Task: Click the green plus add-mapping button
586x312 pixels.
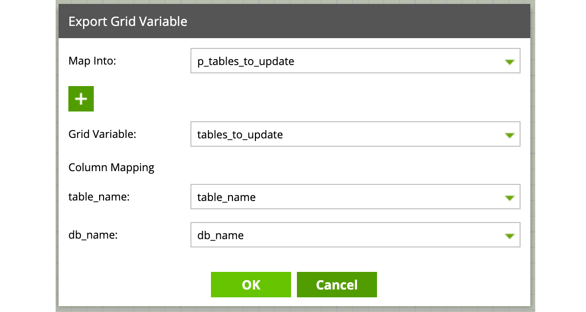Action: pyautogui.click(x=81, y=99)
